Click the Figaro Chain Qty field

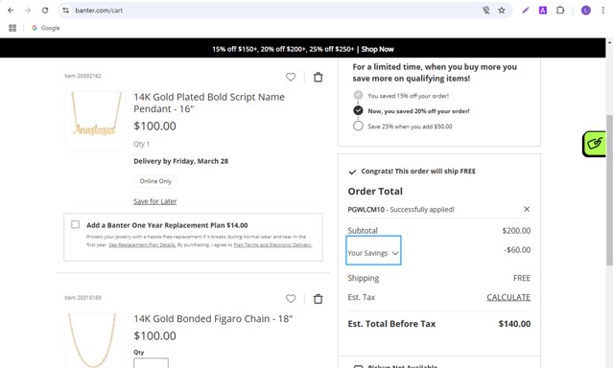point(151,363)
